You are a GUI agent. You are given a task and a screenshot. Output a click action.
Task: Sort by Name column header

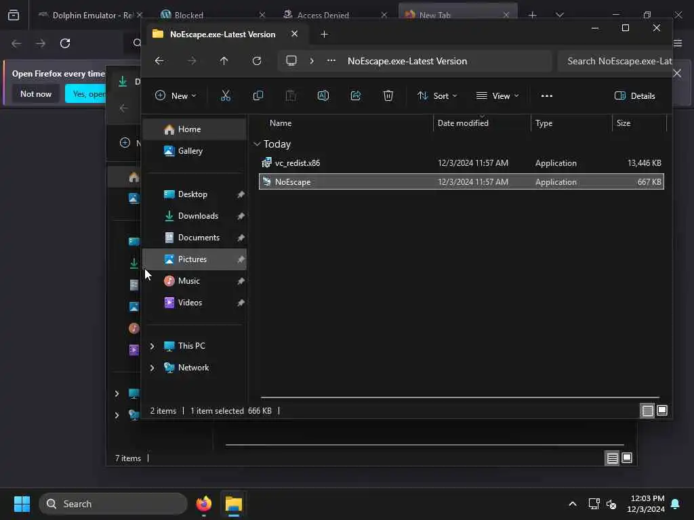point(281,123)
